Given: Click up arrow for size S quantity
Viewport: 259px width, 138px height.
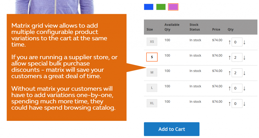Looking at the screenshot, I should tap(230, 58).
